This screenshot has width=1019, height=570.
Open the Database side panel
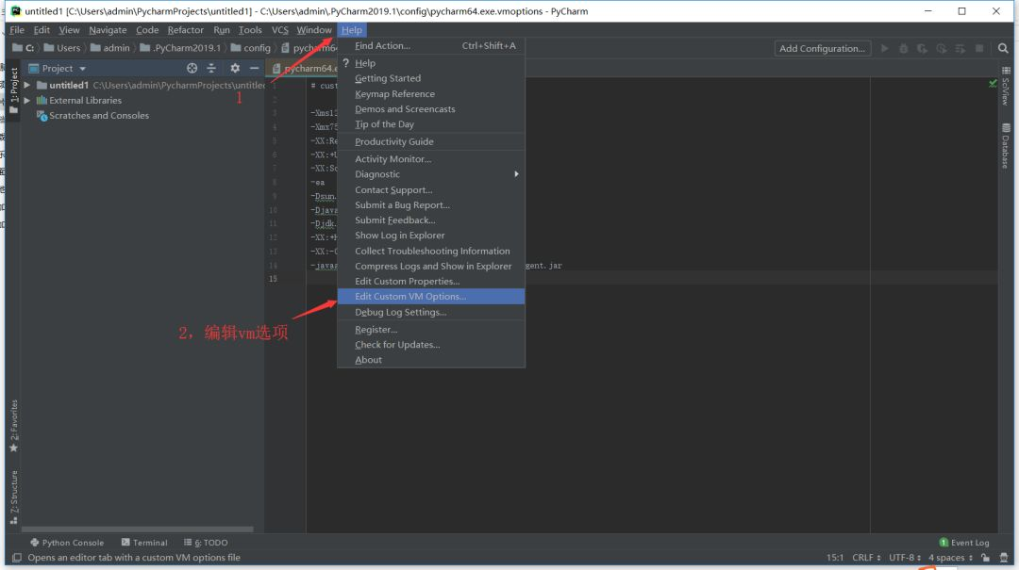coord(1006,145)
